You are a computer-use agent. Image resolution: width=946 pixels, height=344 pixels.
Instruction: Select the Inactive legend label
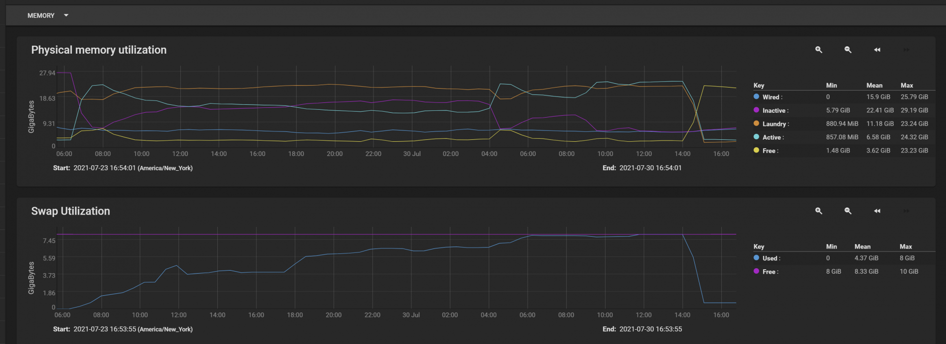[776, 111]
